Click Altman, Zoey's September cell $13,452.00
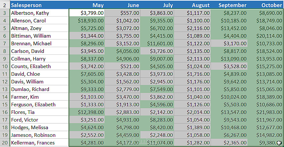 click(229, 28)
